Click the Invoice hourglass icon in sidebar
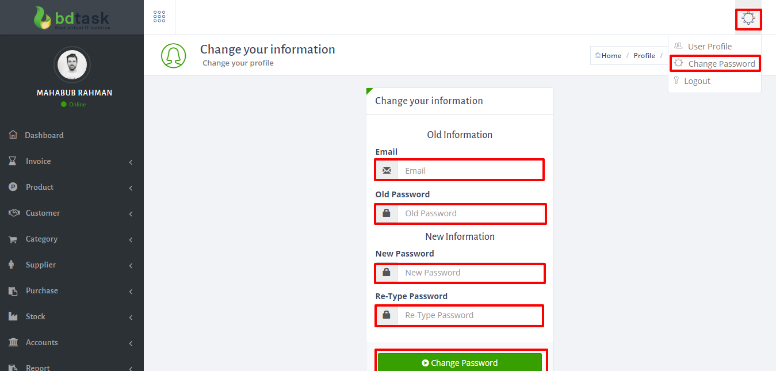The width and height of the screenshot is (776, 371). (x=13, y=161)
